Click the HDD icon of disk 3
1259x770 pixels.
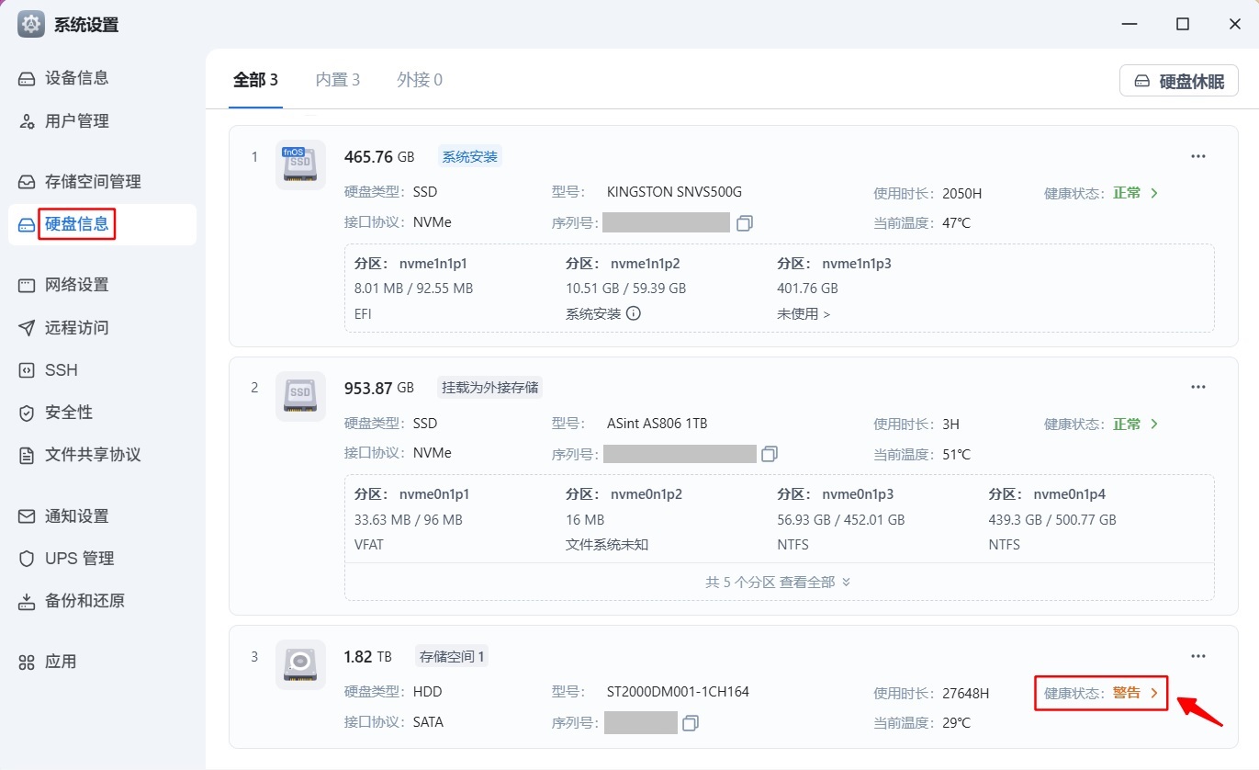[300, 664]
